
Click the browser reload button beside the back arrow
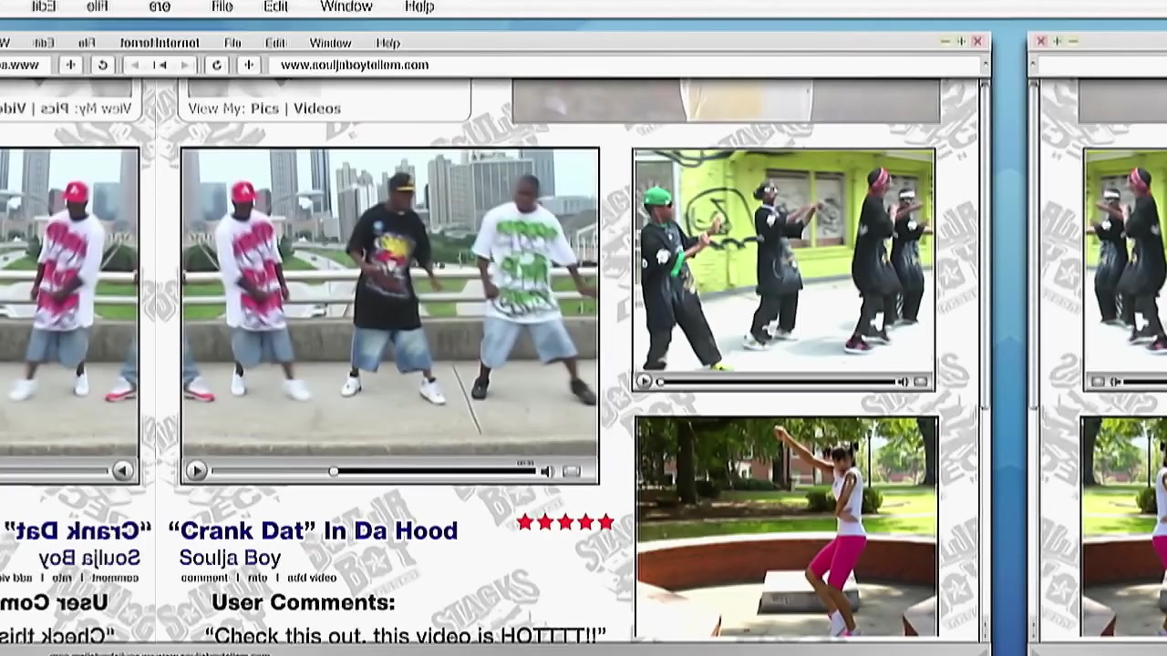point(216,65)
